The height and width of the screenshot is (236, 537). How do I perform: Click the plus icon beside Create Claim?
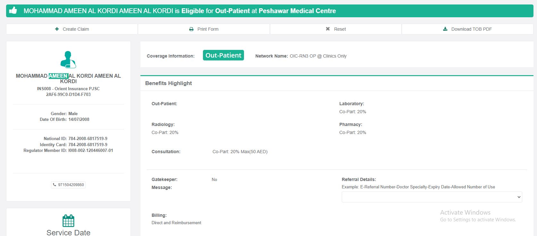point(57,29)
